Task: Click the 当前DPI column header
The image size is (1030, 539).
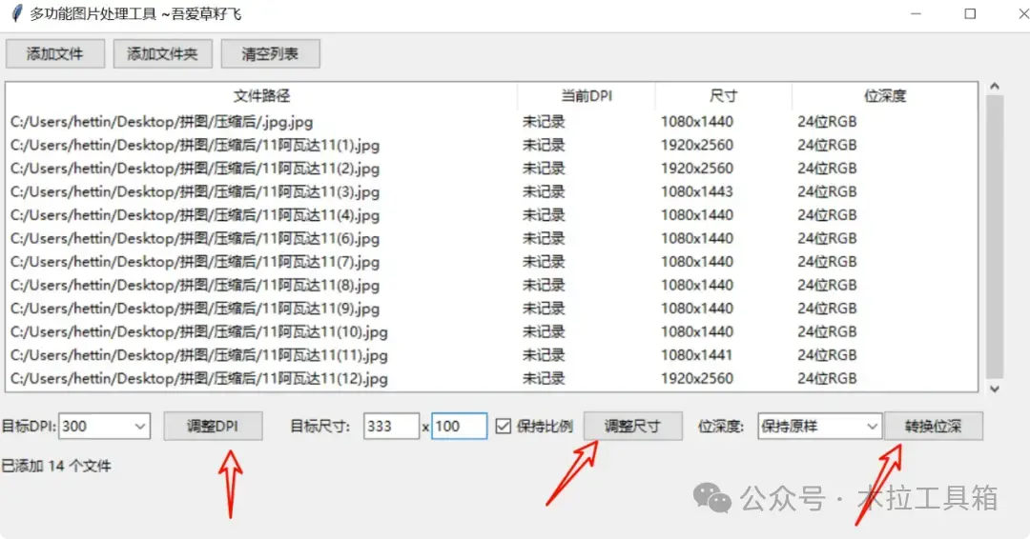Action: coord(586,96)
